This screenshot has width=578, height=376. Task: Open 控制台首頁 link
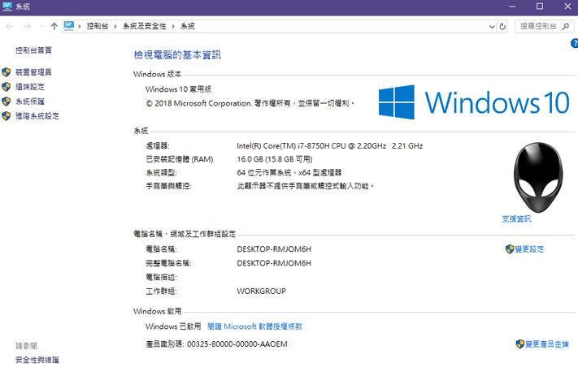point(33,50)
